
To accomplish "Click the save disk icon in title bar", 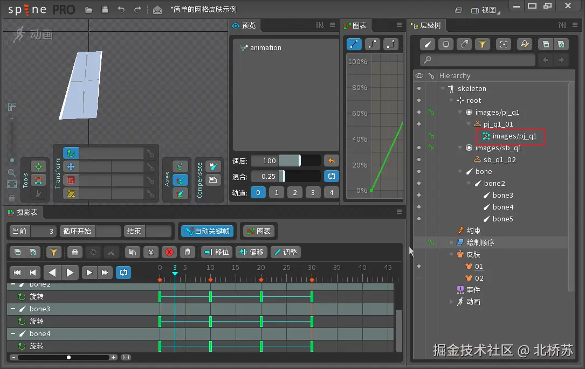I will click(x=105, y=10).
